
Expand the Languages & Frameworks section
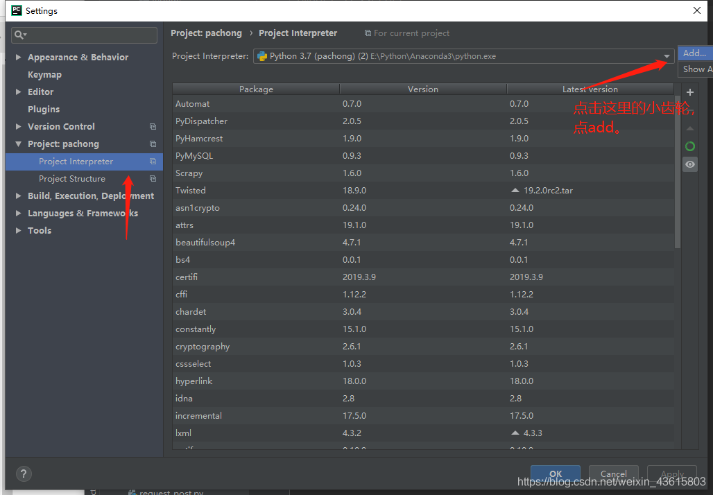(x=18, y=213)
